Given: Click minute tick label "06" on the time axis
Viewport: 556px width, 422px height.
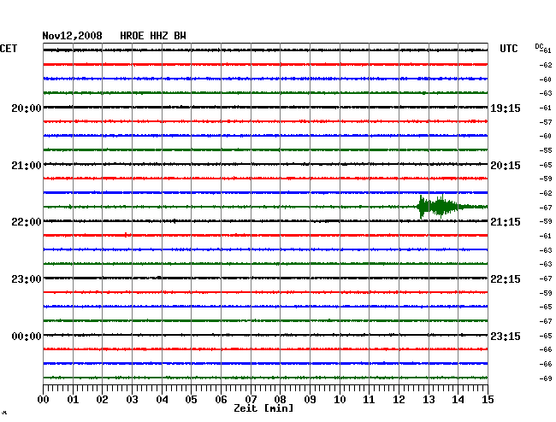Looking at the screenshot, I should point(221,399).
